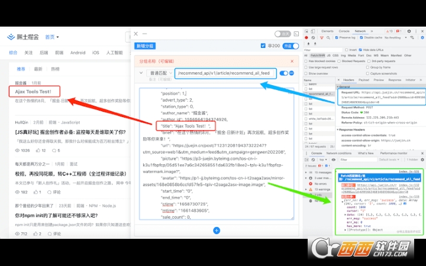Click the console live expression eye icon

point(334,160)
